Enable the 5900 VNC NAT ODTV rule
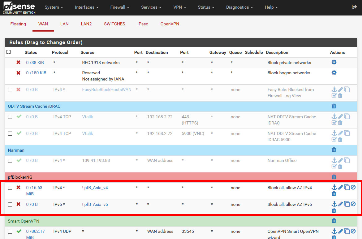The height and width of the screenshot is (239, 362). click(334, 139)
